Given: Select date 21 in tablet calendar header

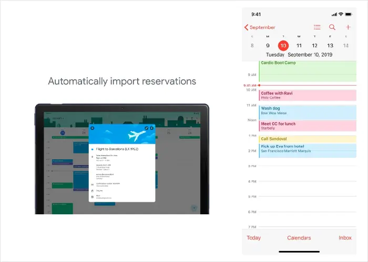Looking at the screenshot, I should pos(84,133).
